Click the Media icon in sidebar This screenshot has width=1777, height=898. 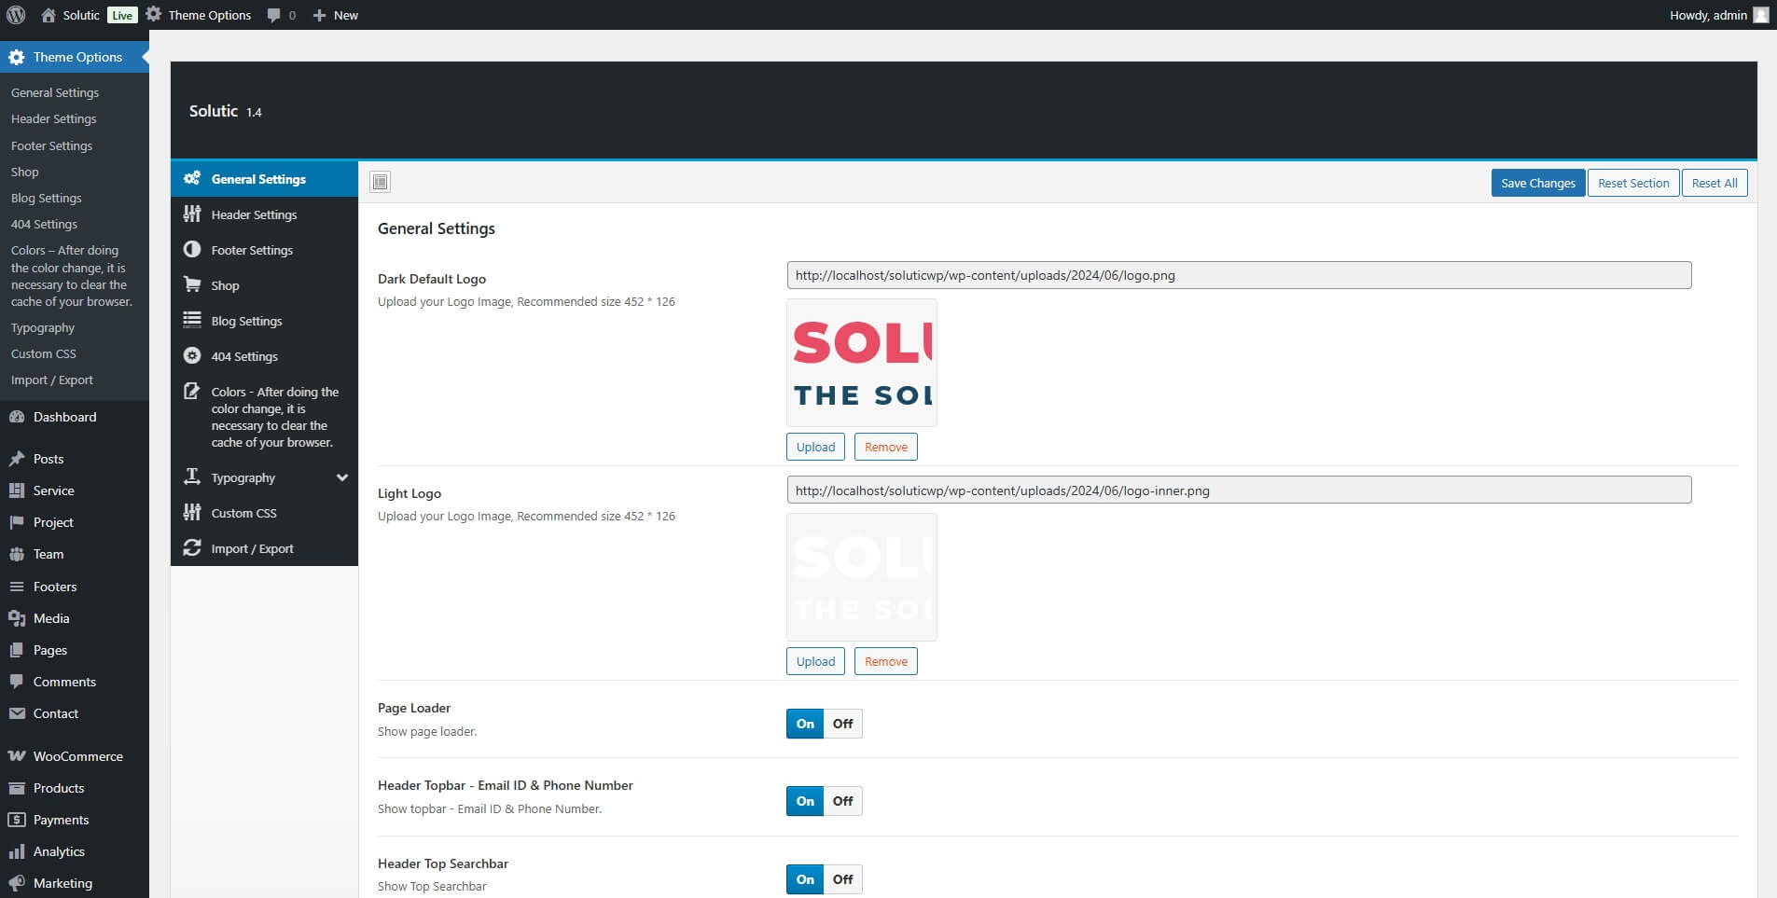(17, 618)
